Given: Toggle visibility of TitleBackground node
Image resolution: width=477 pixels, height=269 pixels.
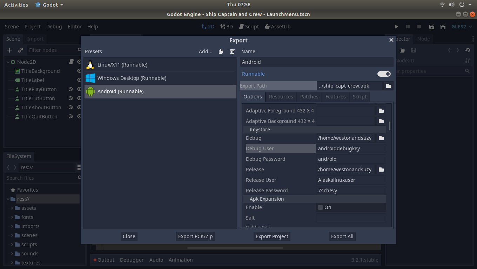Looking at the screenshot, I should tap(79, 71).
